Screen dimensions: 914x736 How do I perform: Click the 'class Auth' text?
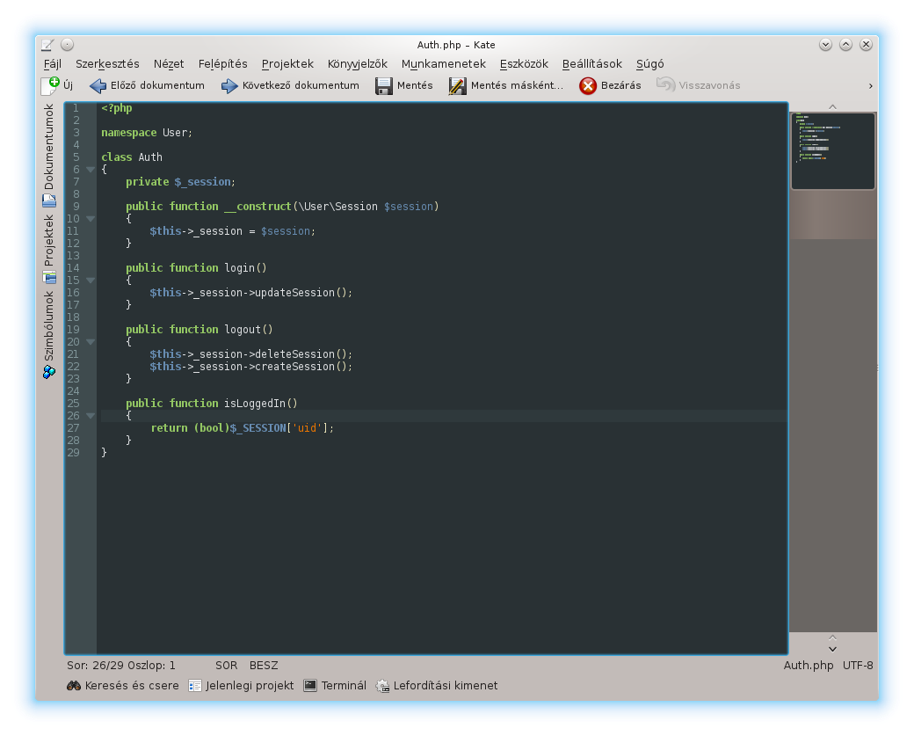pos(132,157)
